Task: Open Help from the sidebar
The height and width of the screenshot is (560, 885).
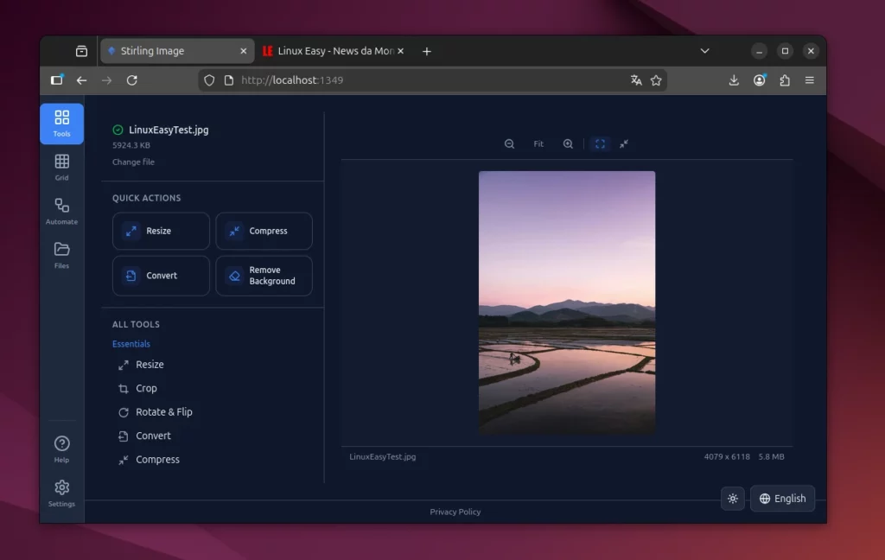Action: click(61, 449)
